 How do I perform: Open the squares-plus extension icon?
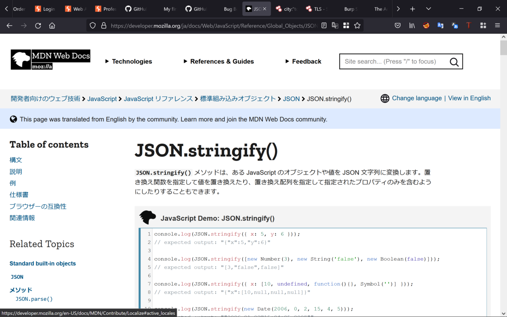[x=483, y=25]
